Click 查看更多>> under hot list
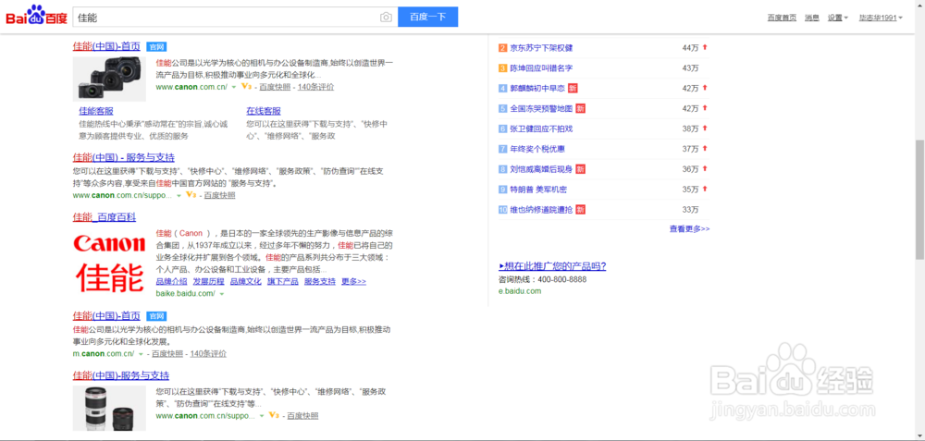 [690, 228]
